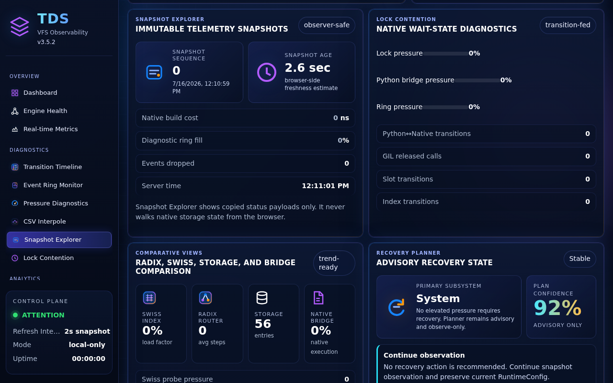Click the Python bridge pressure bar
This screenshot has height=383, width=613.
[x=477, y=80]
